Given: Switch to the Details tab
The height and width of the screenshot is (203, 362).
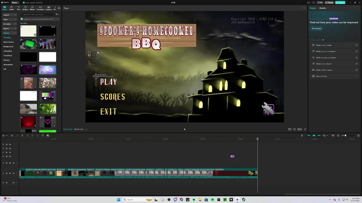Looking at the screenshot, I should [x=323, y=8].
